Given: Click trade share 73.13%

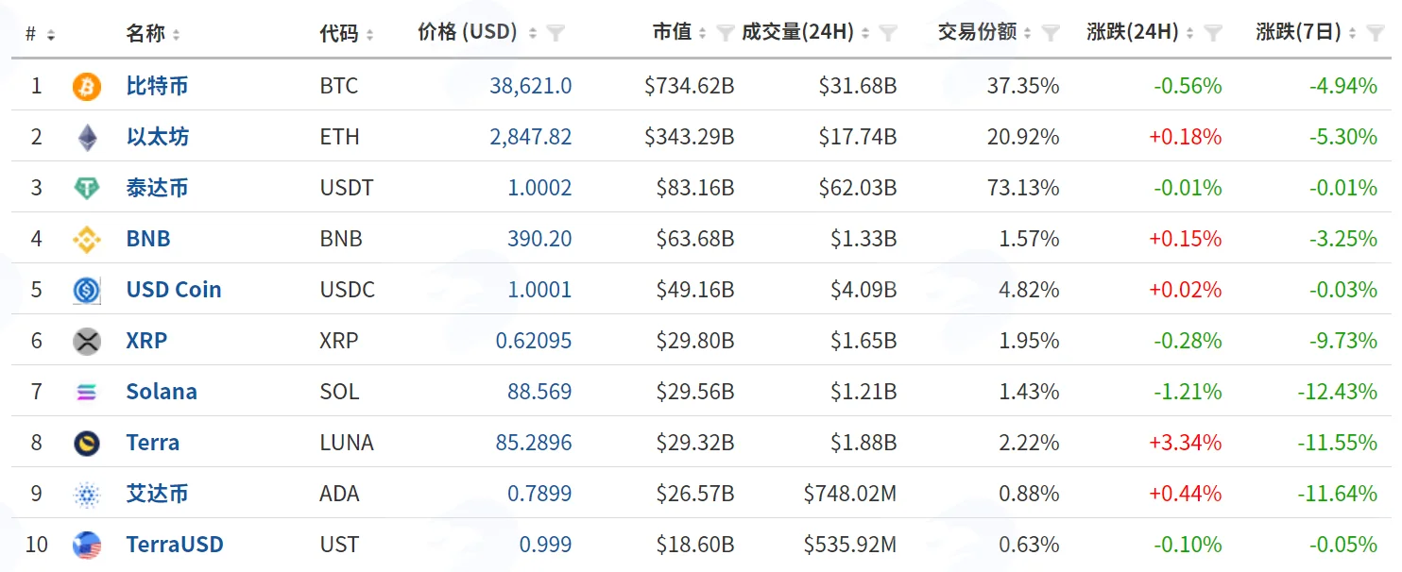Looking at the screenshot, I should pos(1023,188).
